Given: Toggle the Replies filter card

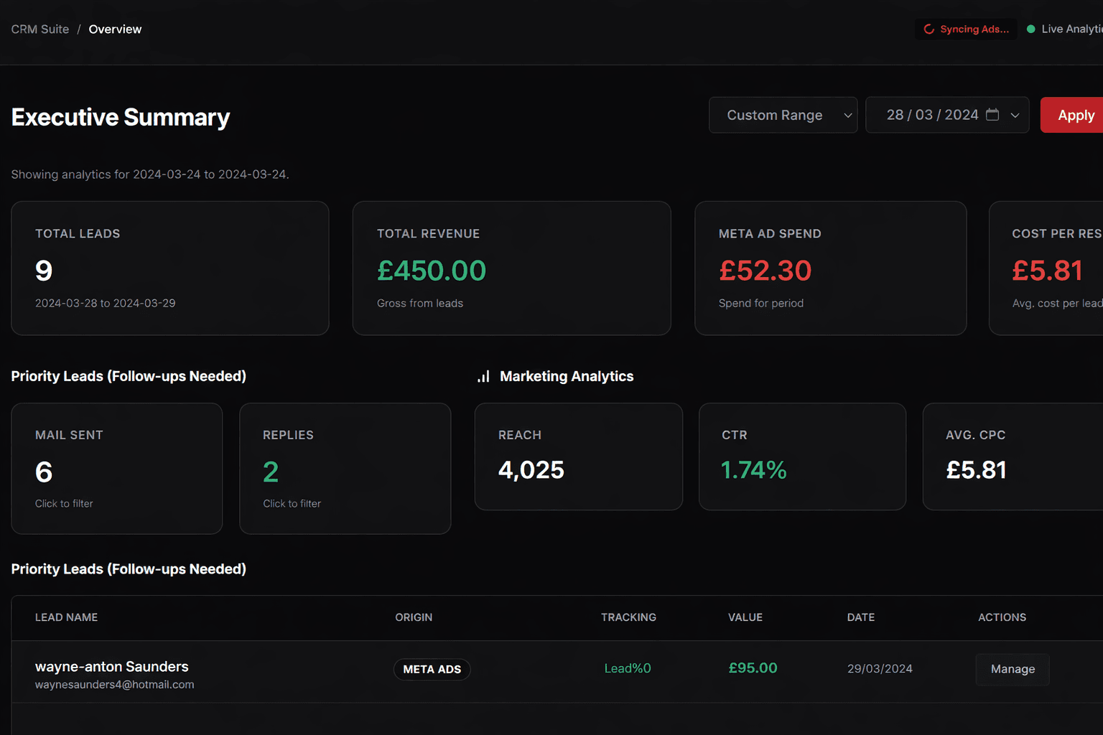Looking at the screenshot, I should tap(345, 468).
